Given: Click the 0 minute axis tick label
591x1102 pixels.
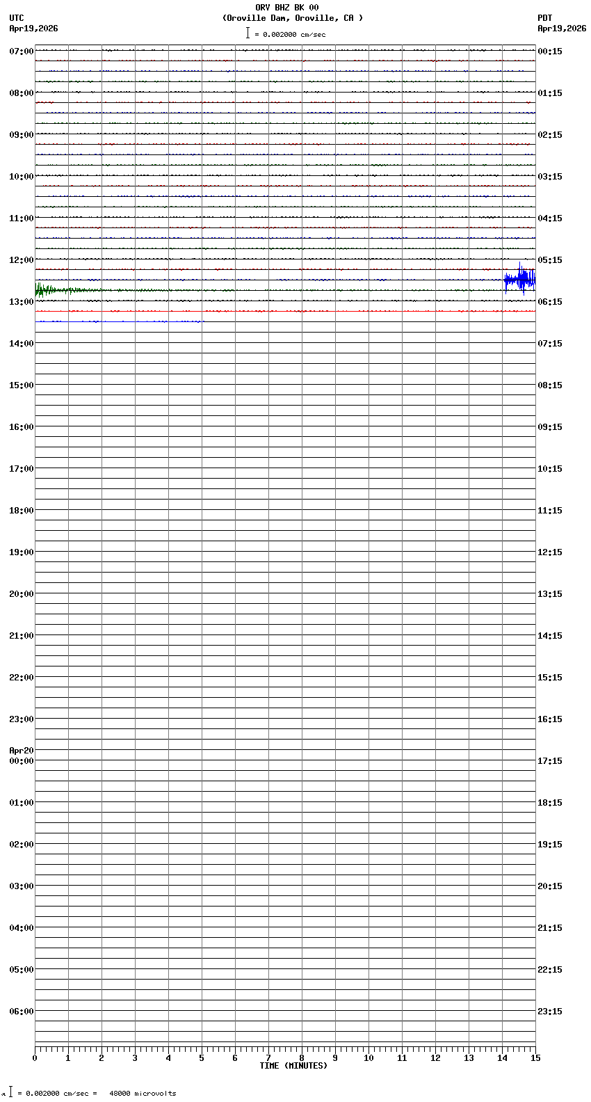Looking at the screenshot, I should tap(35, 1058).
